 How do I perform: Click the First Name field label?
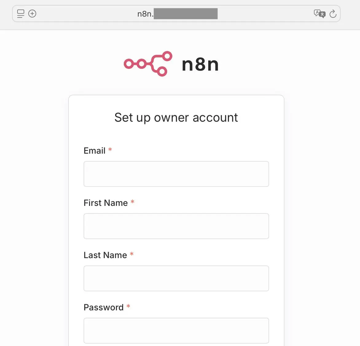pyautogui.click(x=106, y=203)
